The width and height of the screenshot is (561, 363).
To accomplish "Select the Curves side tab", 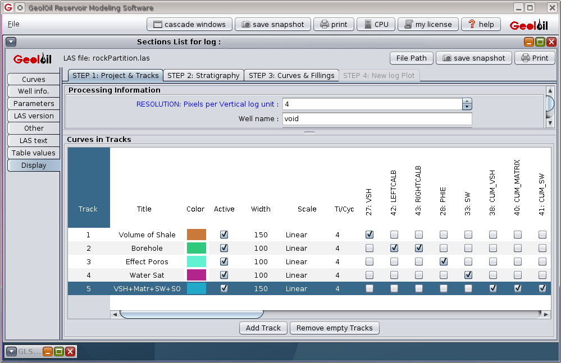I will click(34, 79).
